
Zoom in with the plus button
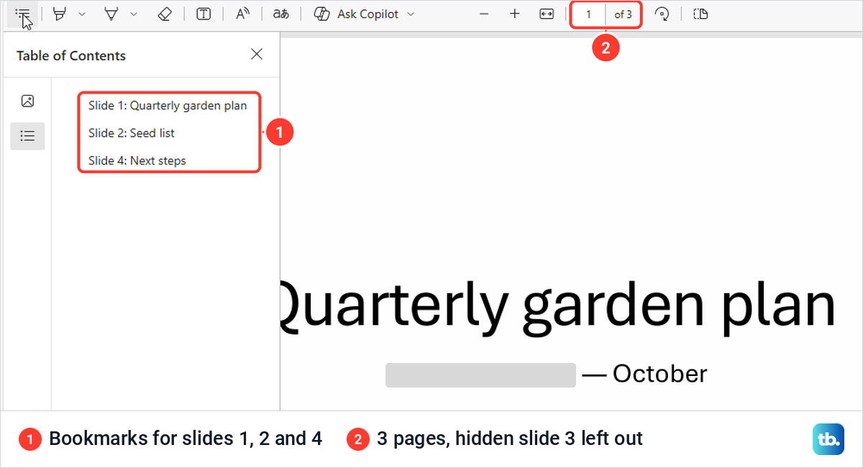[515, 14]
